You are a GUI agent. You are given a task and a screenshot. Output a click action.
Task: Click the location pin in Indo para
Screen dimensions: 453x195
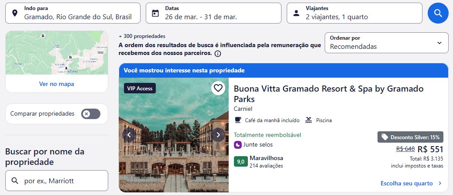click(15, 13)
